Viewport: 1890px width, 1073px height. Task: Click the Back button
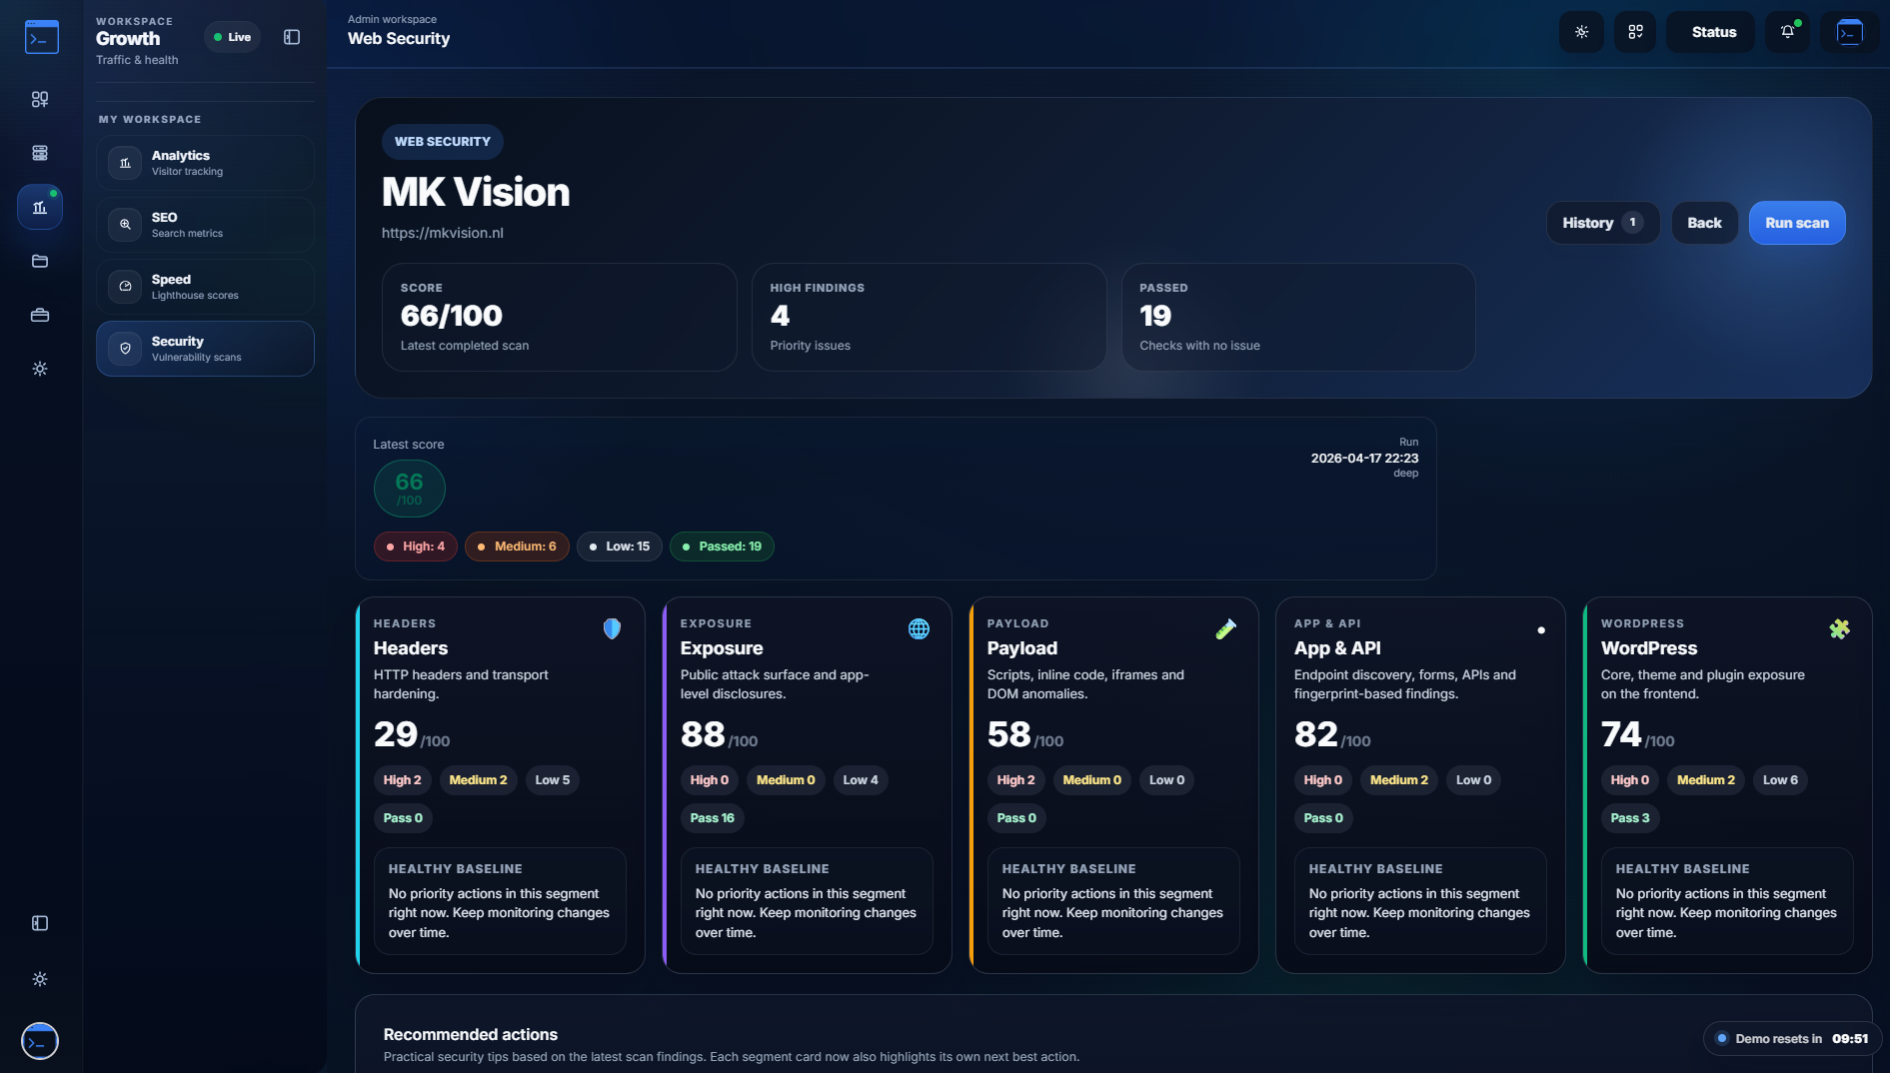(1704, 223)
